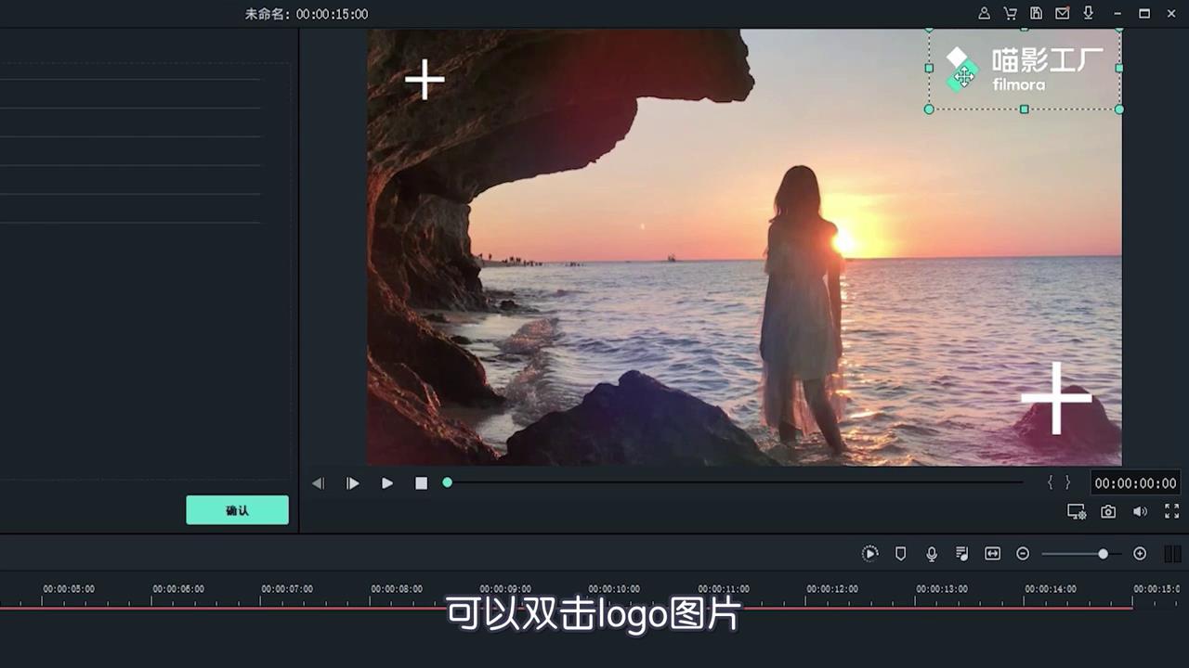Click the project title 未命名: 00:00:15:00

(307, 14)
